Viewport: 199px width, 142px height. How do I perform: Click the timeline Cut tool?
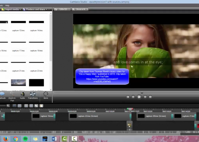pos(26,106)
